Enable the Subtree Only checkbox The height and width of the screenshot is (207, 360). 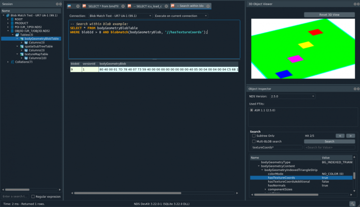tap(254, 136)
